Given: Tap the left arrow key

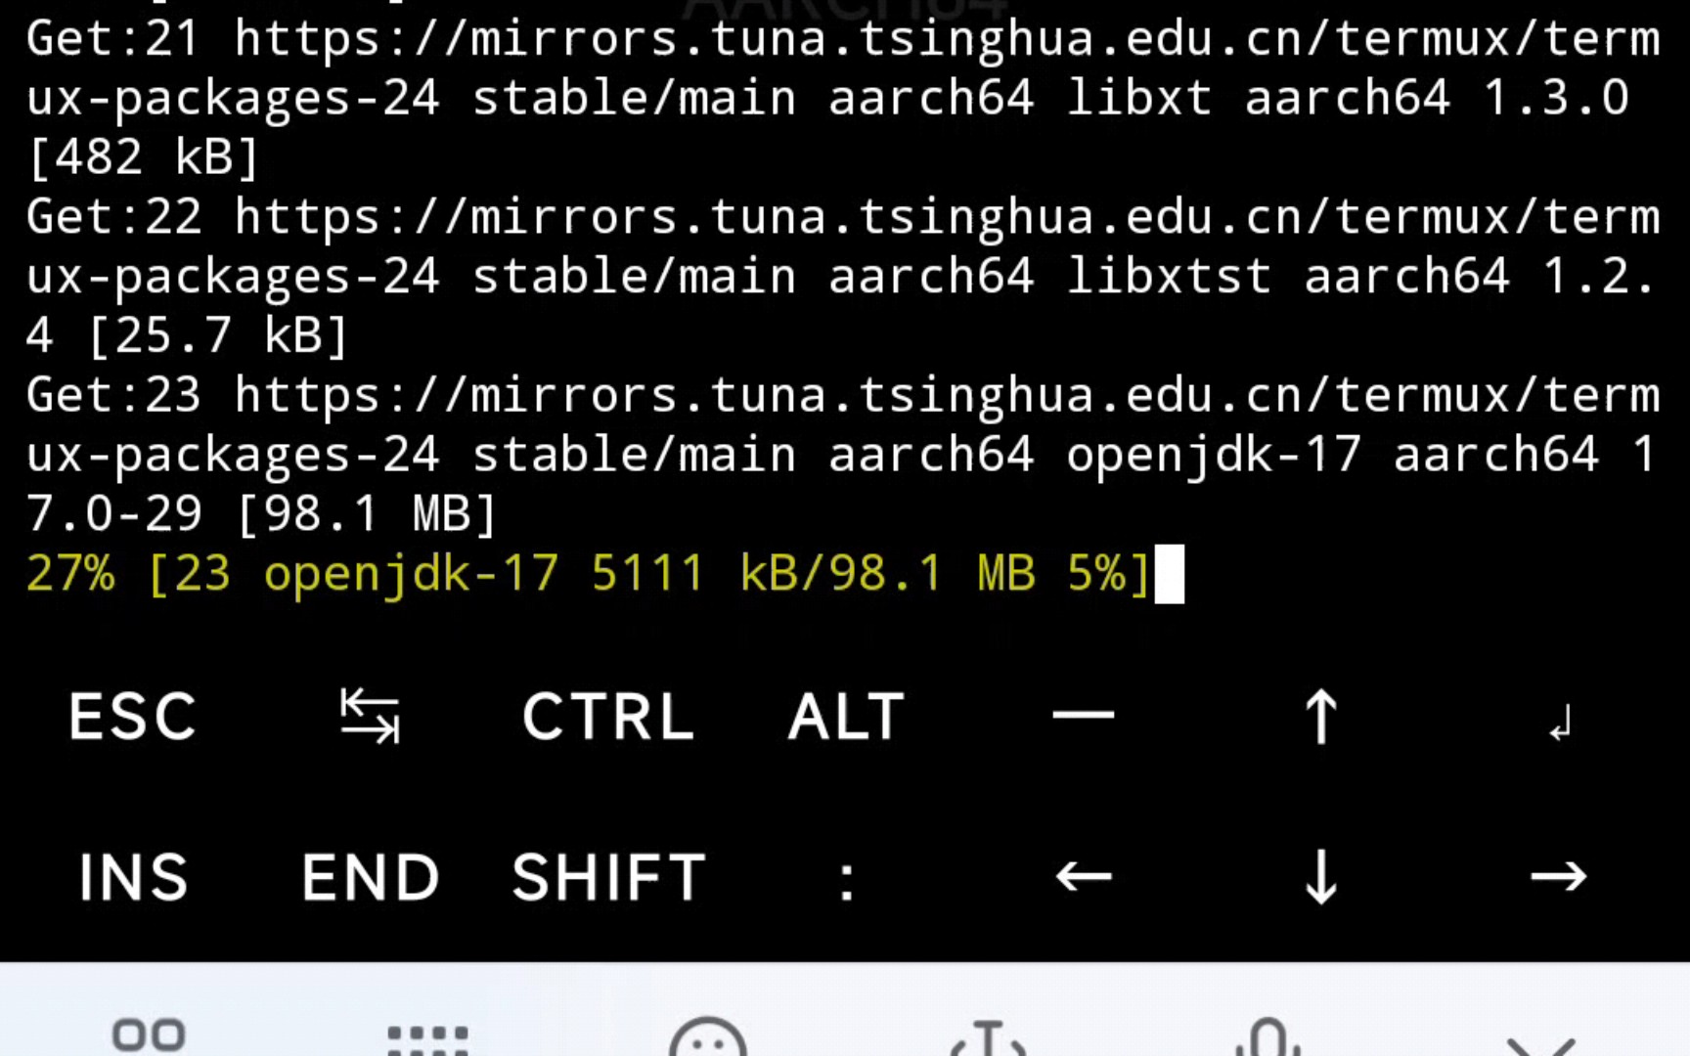Looking at the screenshot, I should click(1084, 876).
